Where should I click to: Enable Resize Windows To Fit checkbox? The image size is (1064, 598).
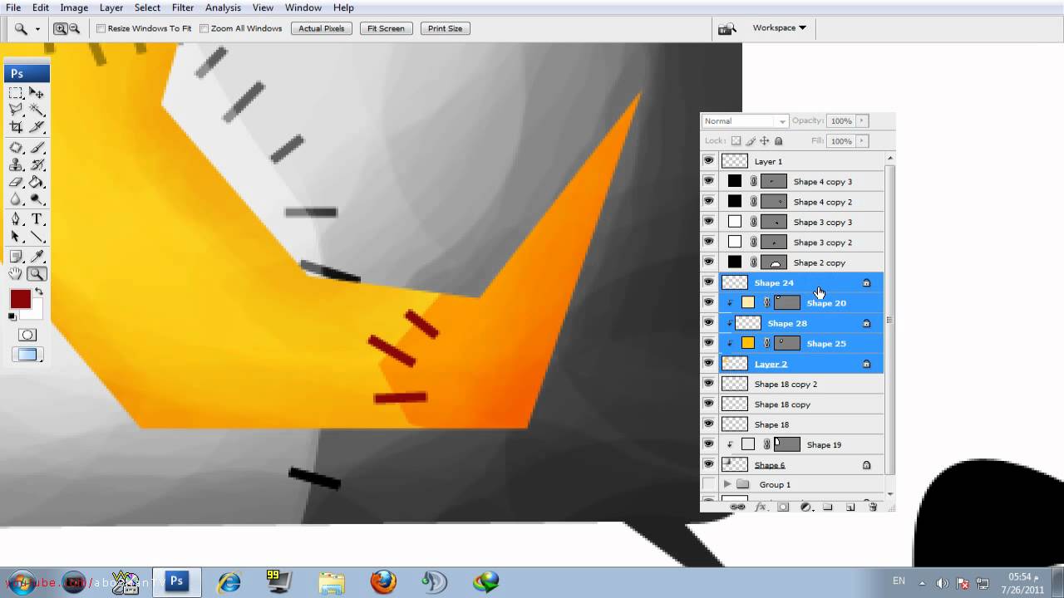tap(101, 28)
